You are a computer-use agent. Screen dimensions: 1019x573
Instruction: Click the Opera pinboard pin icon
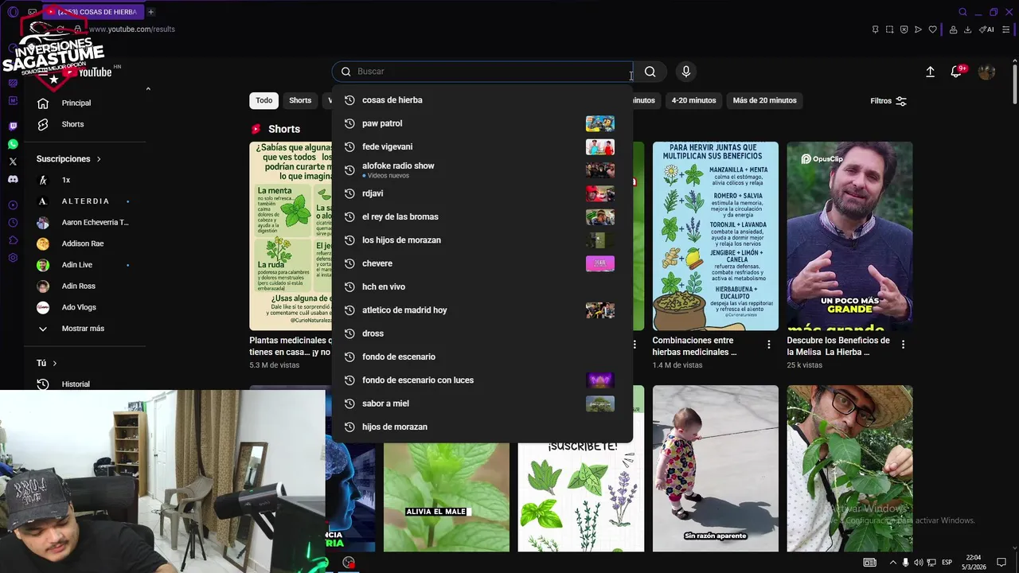pos(875,29)
